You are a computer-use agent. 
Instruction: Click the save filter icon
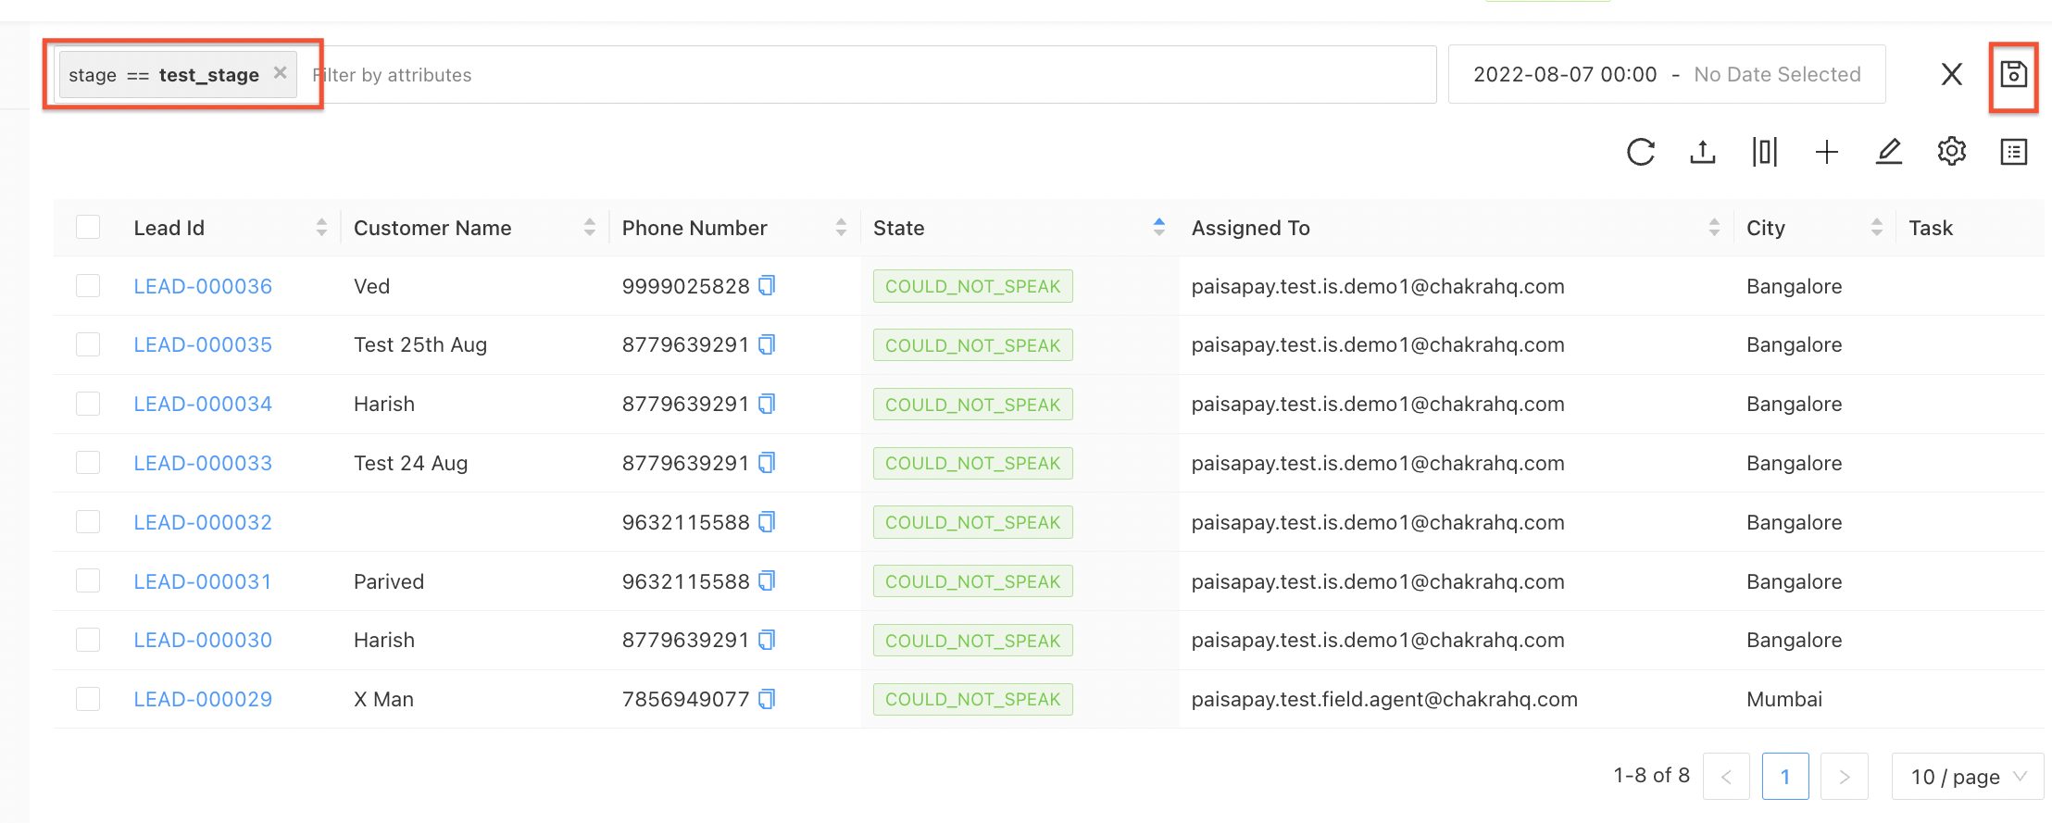click(x=2013, y=74)
